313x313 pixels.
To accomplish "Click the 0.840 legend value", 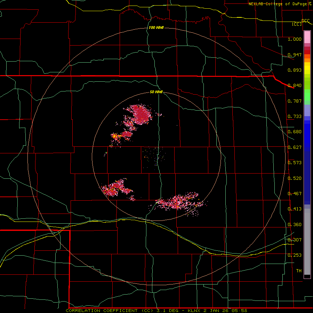I will point(295,86).
